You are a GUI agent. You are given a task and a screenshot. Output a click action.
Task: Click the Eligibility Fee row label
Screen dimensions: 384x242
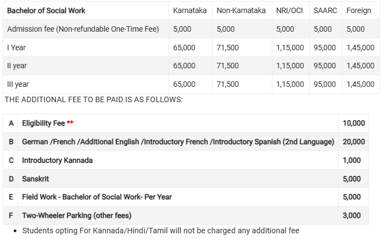(43, 123)
